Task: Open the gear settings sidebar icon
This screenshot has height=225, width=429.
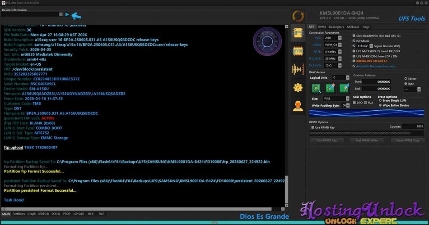Action: (x=298, y=88)
